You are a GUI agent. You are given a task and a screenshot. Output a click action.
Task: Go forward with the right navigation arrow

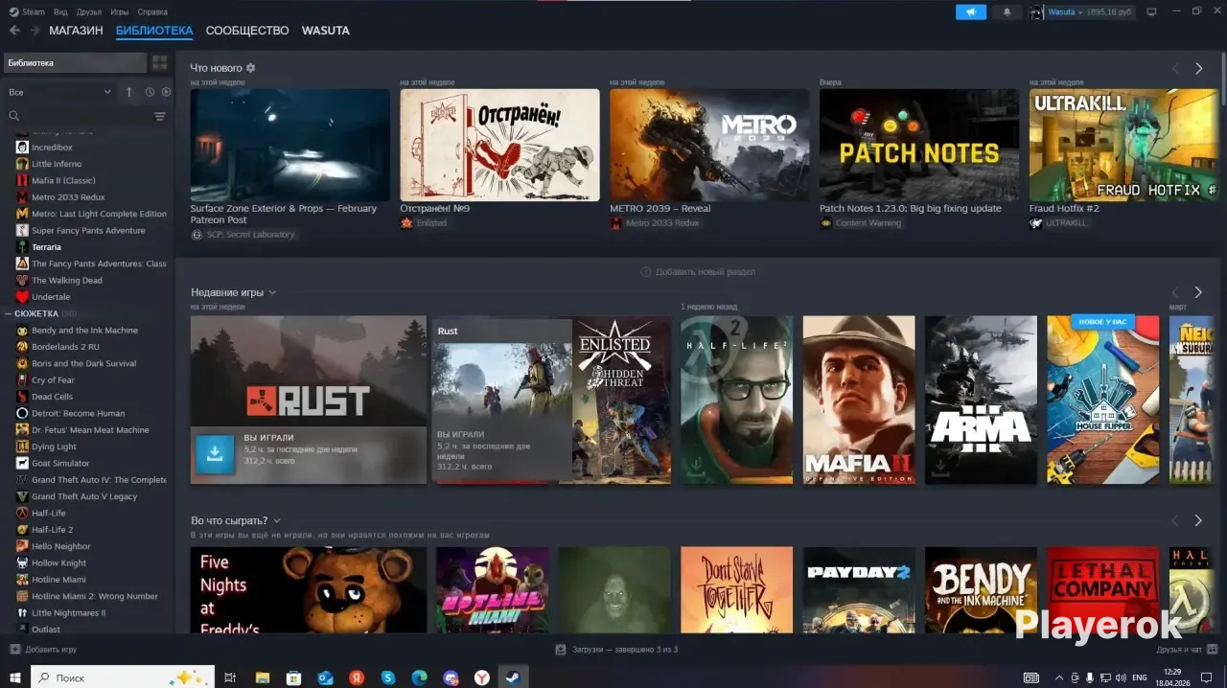(x=35, y=31)
